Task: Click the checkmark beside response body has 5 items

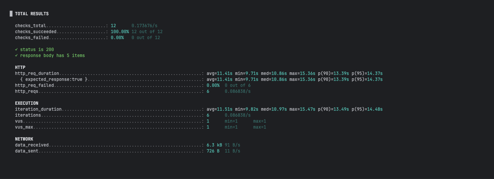Action: (16, 55)
